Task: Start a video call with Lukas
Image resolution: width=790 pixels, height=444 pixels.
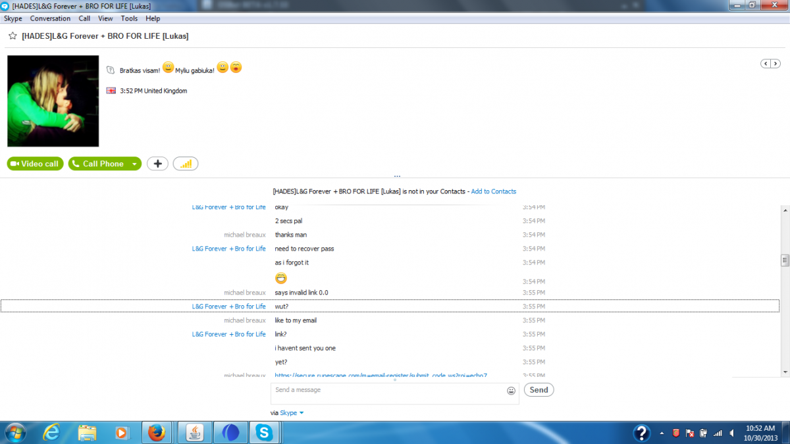Action: [36, 164]
